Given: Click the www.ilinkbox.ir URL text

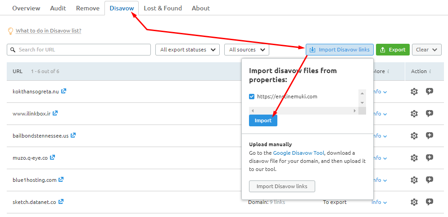Looking at the screenshot, I should pos(32,114).
